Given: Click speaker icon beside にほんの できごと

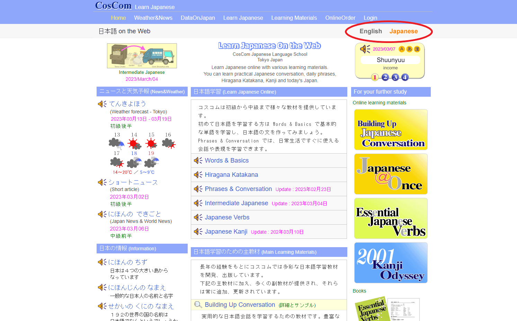Looking at the screenshot, I should tap(102, 214).
